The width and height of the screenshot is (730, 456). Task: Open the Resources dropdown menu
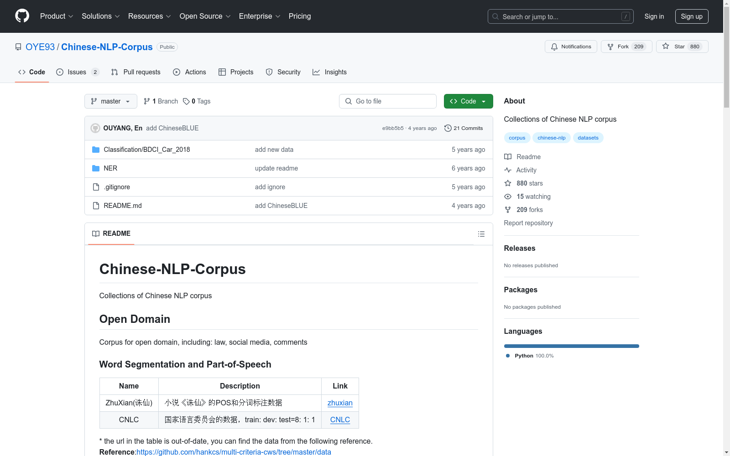[x=150, y=16]
